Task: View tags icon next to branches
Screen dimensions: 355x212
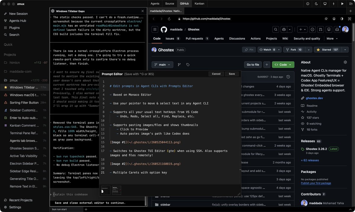Action: tap(188, 65)
